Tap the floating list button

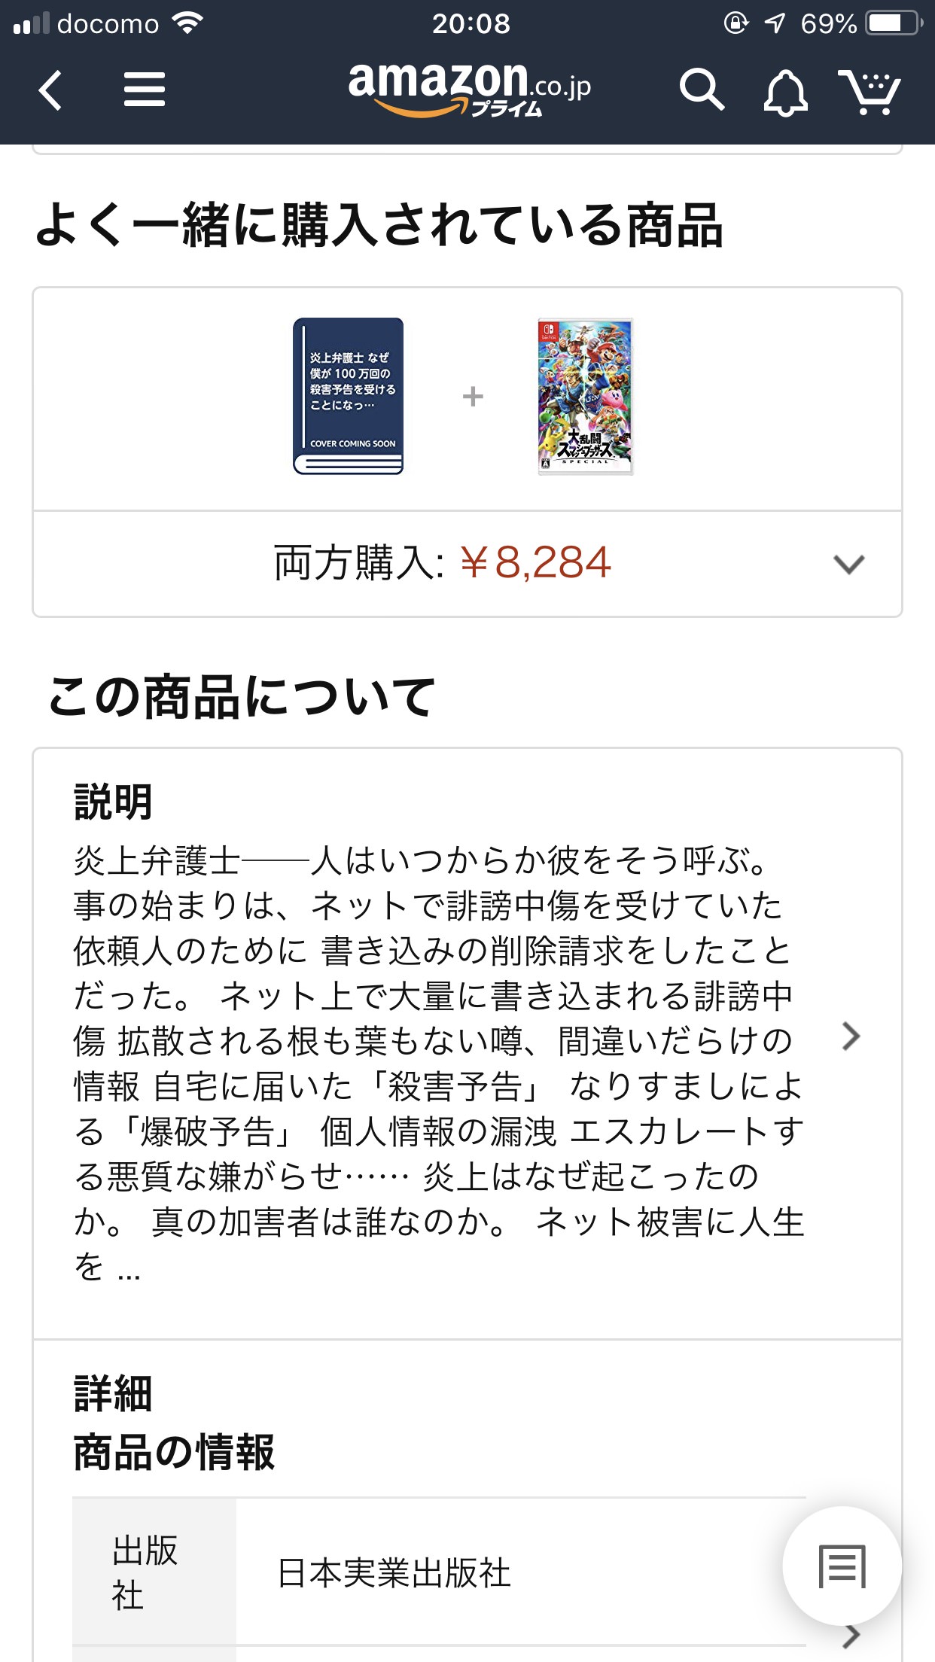click(842, 1566)
